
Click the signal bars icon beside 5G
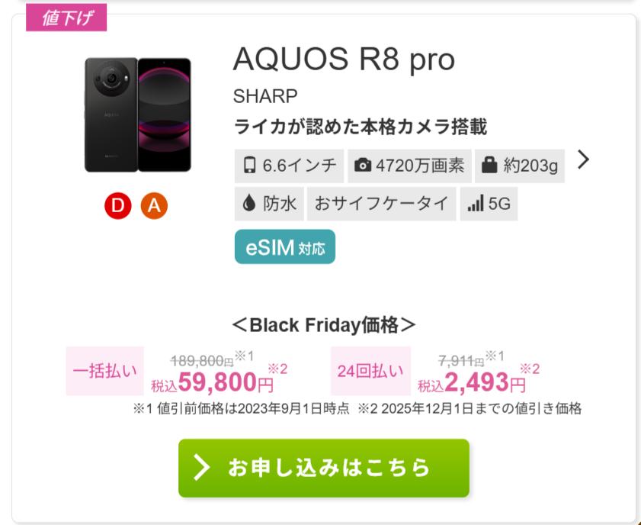(476, 204)
